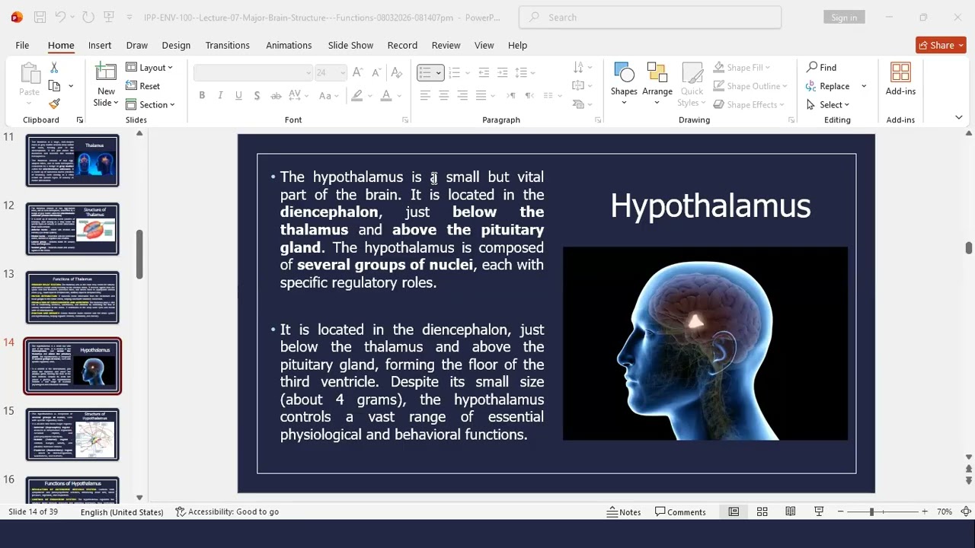Open the Comments pane
975x548 pixels.
pos(680,511)
